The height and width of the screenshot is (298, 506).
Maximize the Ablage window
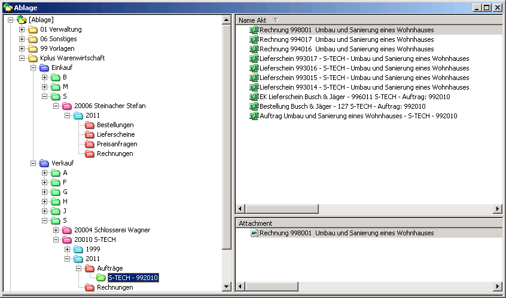(487, 7)
